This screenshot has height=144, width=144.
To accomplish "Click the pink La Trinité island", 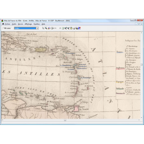I will tap(76, 109).
